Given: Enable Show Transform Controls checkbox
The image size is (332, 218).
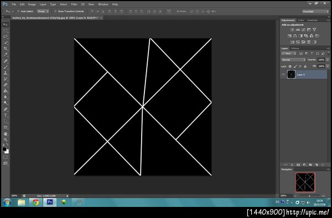Looking at the screenshot, I should tap(55, 11).
